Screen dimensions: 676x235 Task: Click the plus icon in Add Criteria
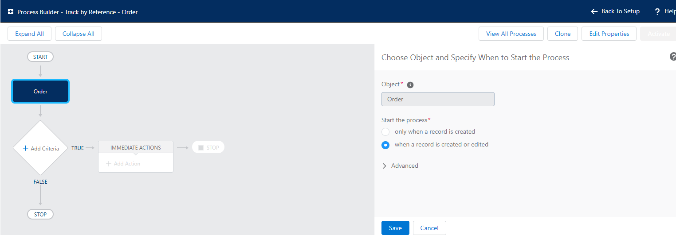click(x=26, y=148)
